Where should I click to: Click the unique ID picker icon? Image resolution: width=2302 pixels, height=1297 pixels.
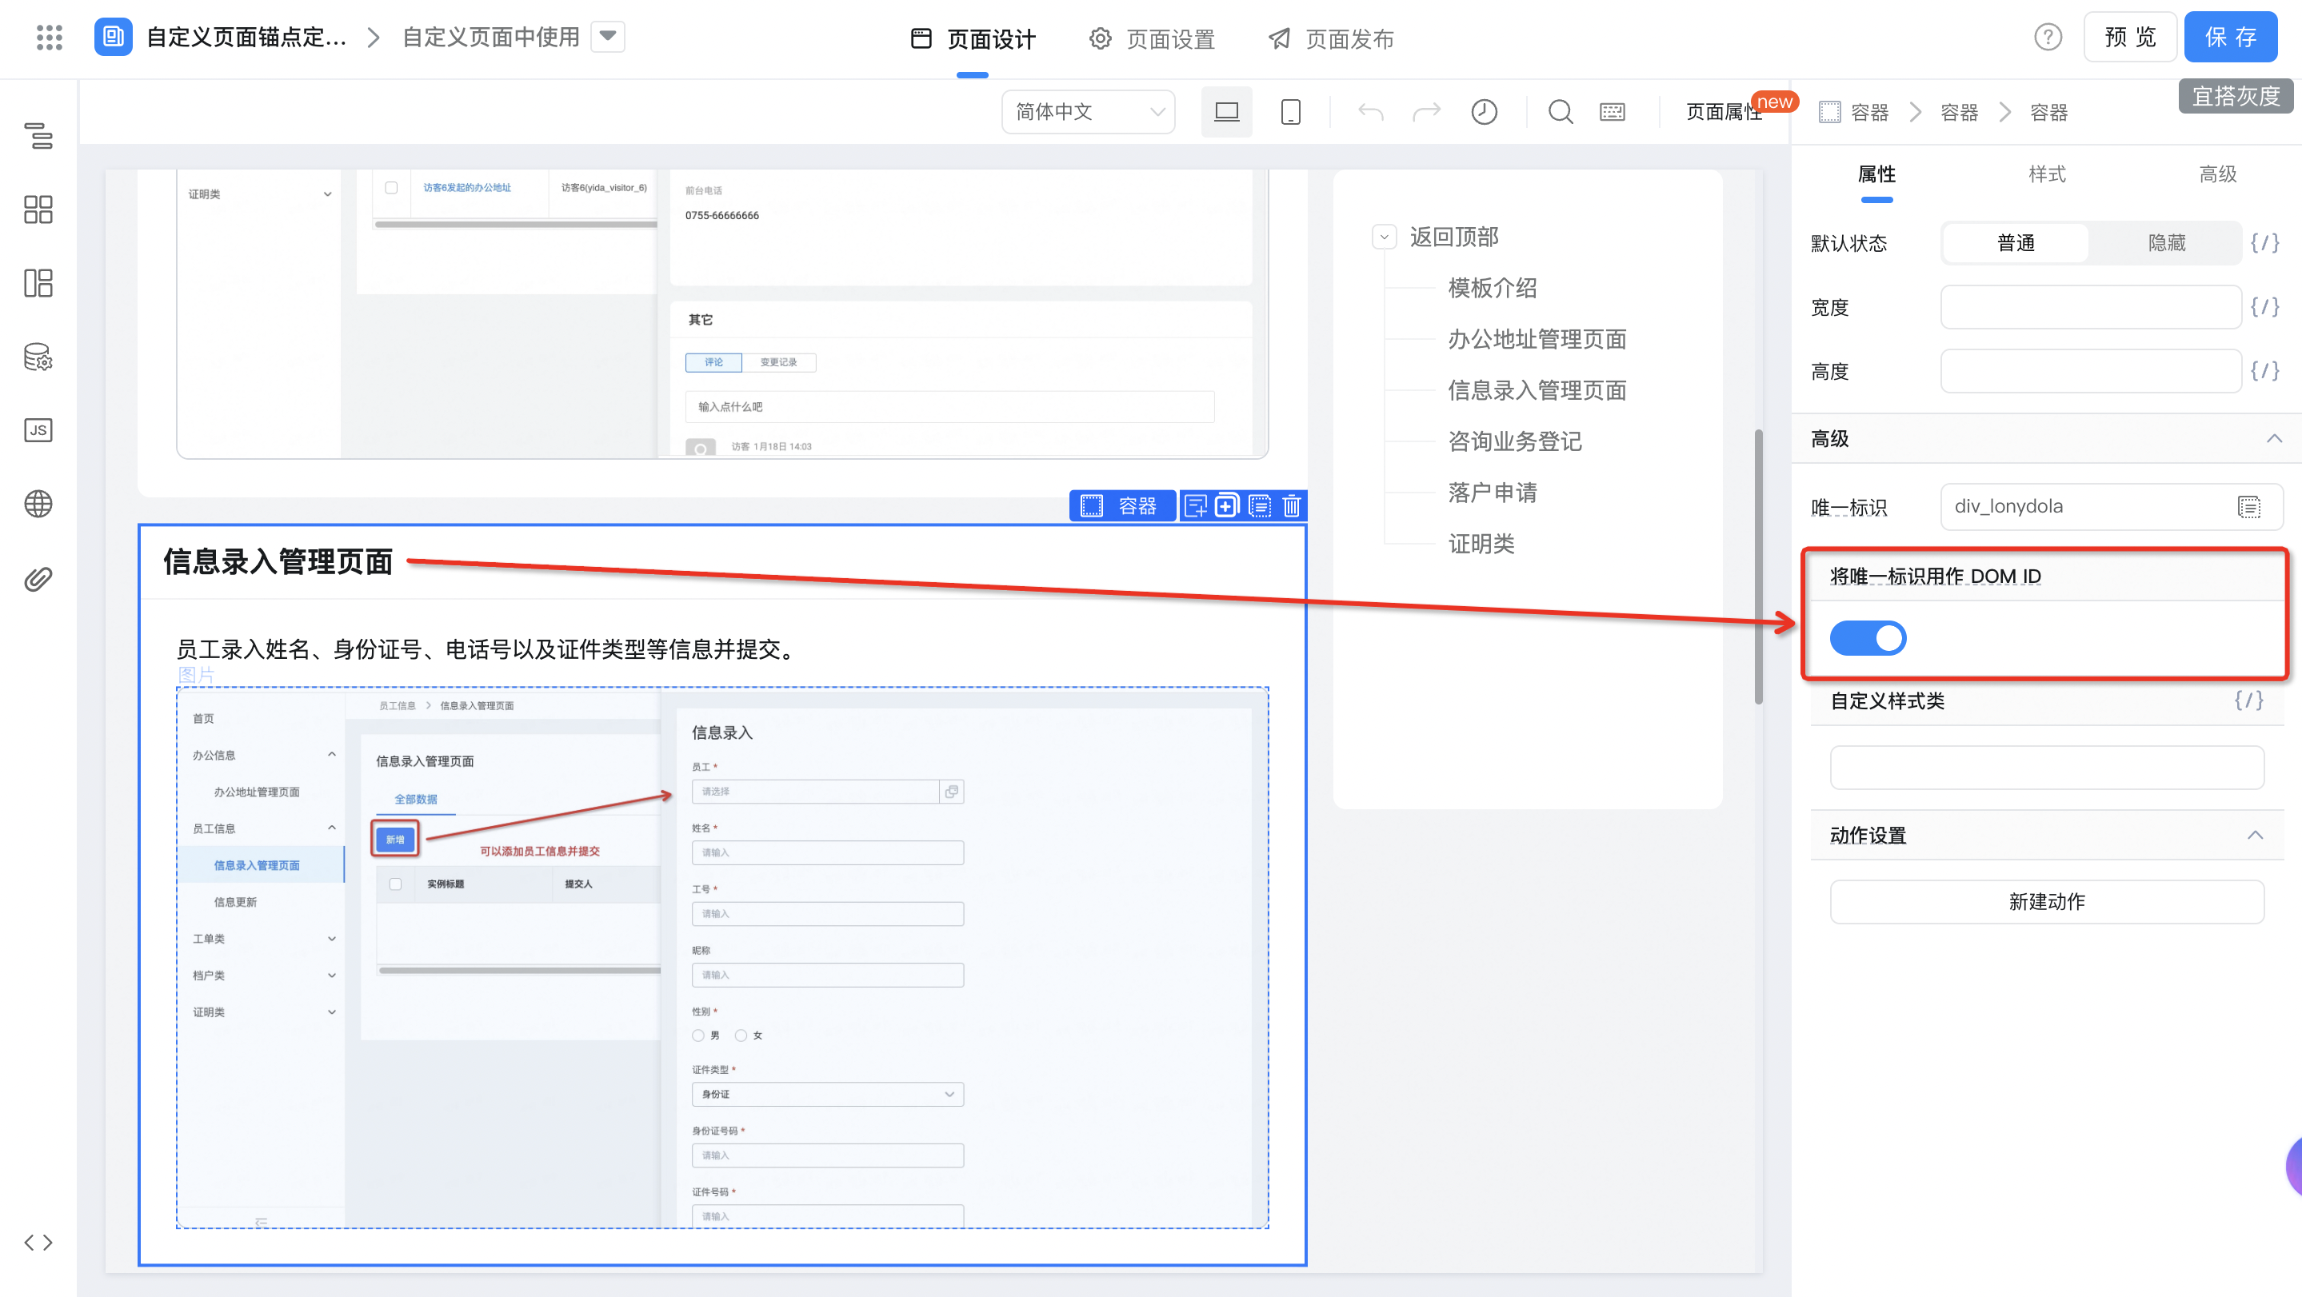tap(2249, 506)
